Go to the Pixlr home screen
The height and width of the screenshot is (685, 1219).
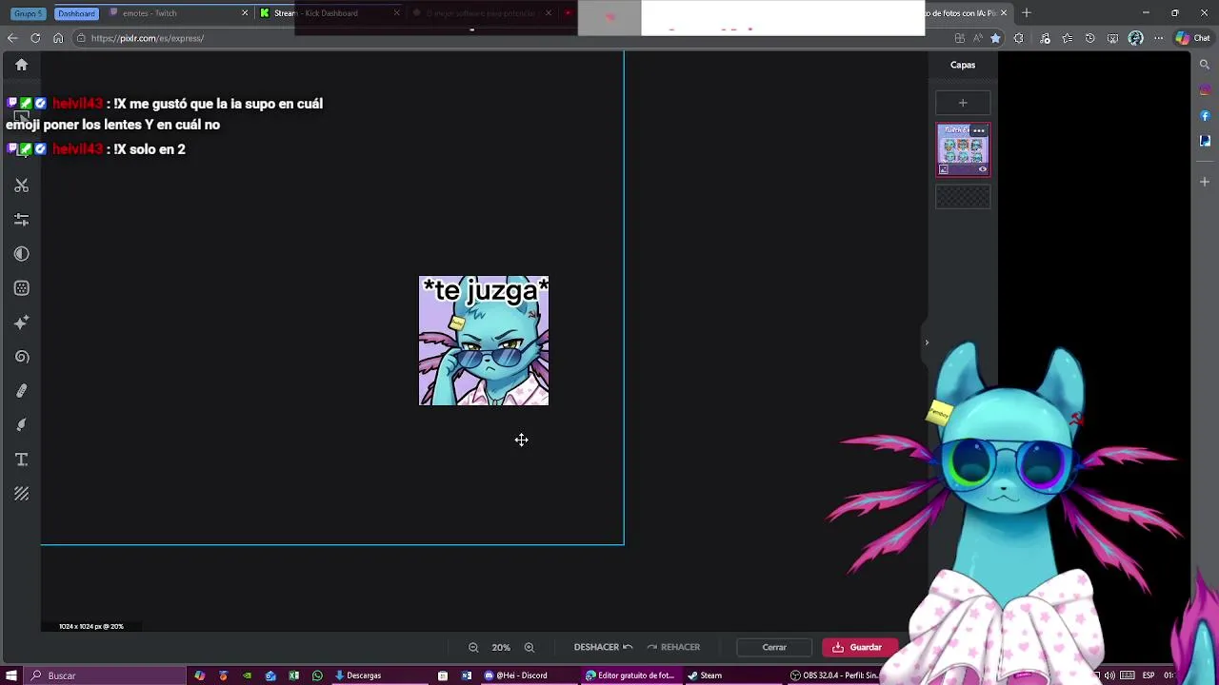tap(21, 65)
